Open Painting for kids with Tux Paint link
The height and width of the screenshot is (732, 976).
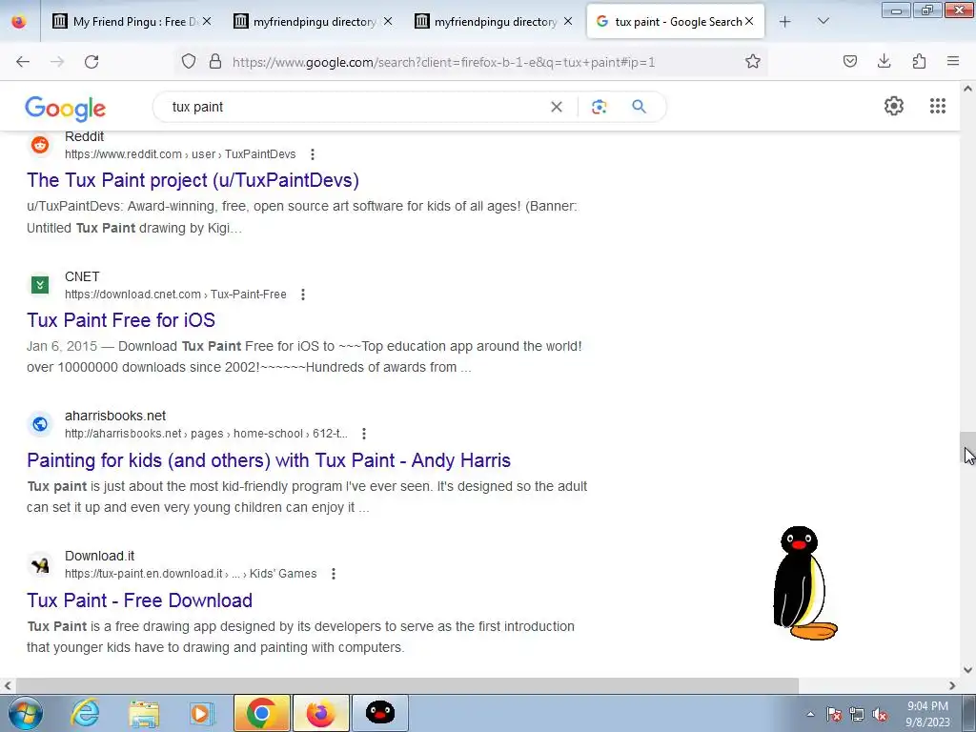coord(269,460)
